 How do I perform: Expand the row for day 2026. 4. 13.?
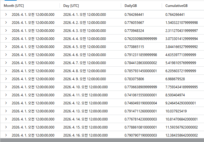pyautogui.click(x=6, y=111)
